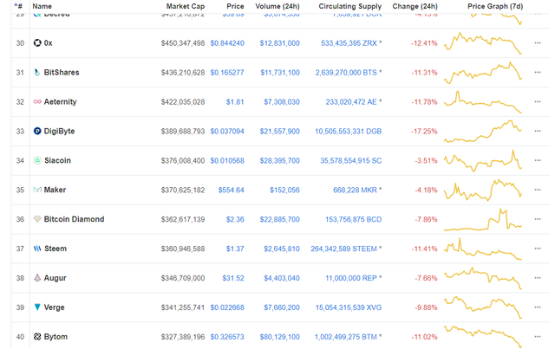Open the Maker 7-day price graph
The width and height of the screenshot is (555, 349).
(483, 190)
